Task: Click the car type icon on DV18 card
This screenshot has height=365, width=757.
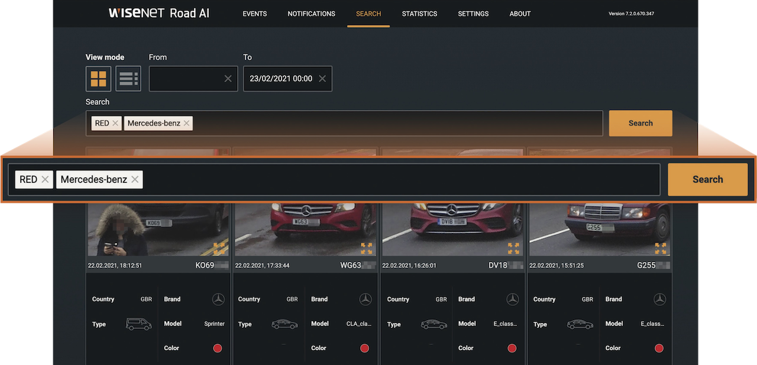Action: pos(434,324)
